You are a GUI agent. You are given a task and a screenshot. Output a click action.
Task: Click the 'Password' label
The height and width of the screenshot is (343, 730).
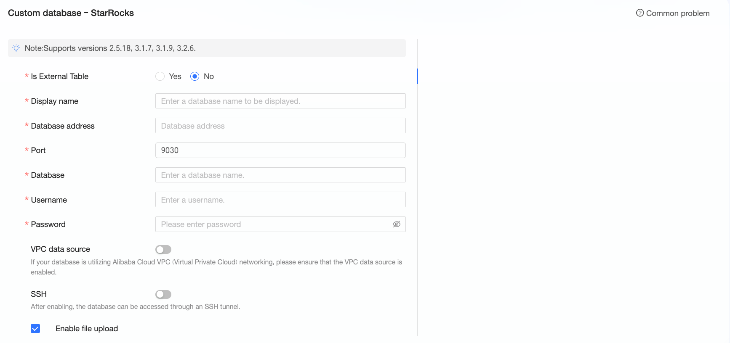click(48, 224)
